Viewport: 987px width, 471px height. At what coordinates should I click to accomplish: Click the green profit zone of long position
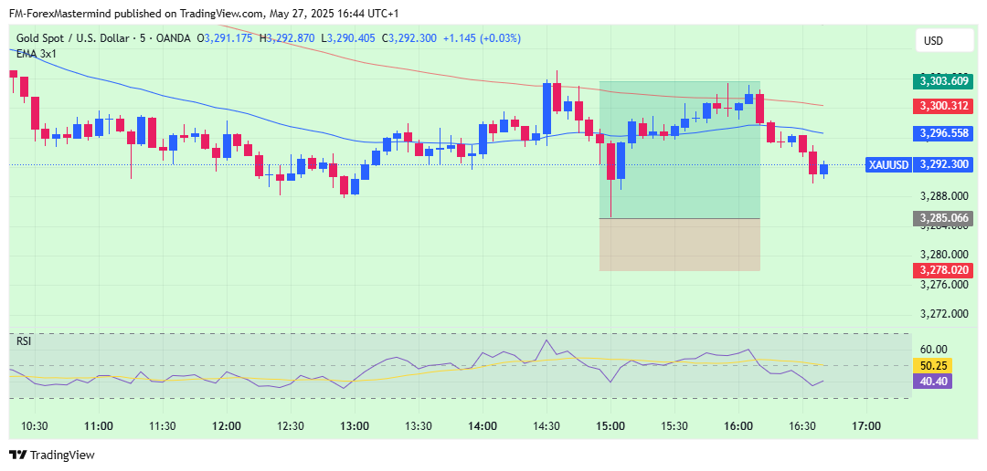point(679,150)
